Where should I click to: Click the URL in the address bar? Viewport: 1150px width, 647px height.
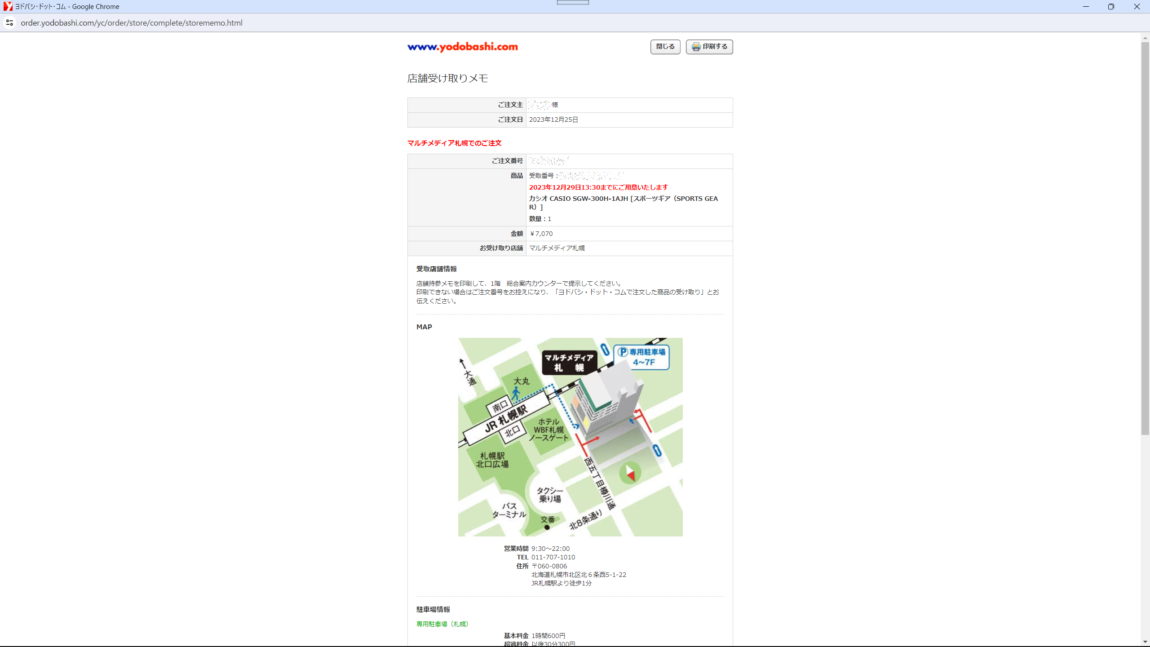coord(132,23)
